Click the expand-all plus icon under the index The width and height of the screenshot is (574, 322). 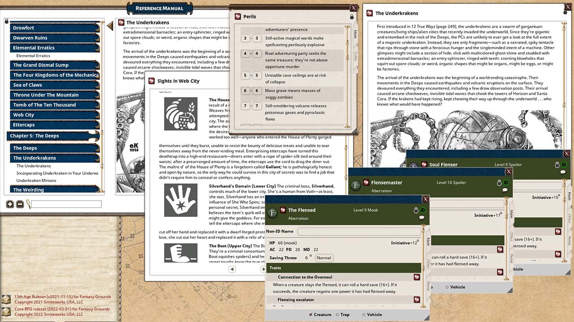point(10,204)
